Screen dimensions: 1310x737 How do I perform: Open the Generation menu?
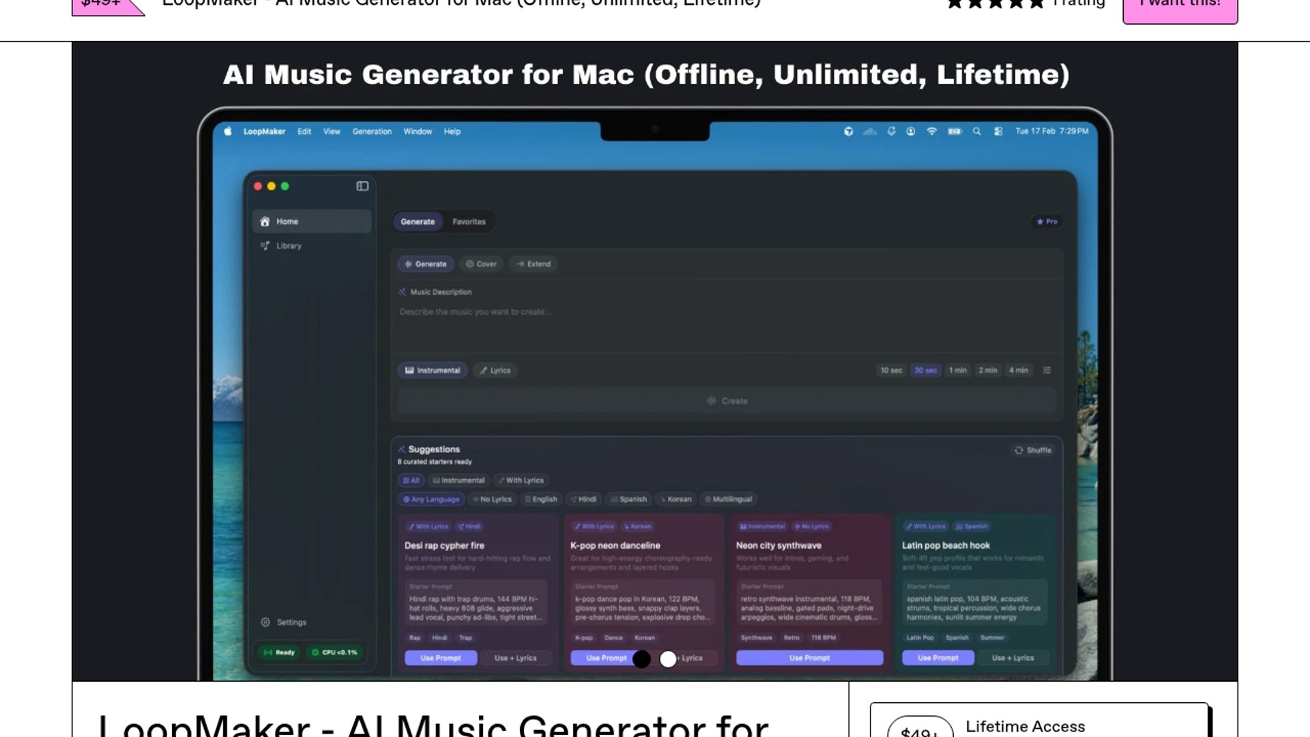pos(372,131)
